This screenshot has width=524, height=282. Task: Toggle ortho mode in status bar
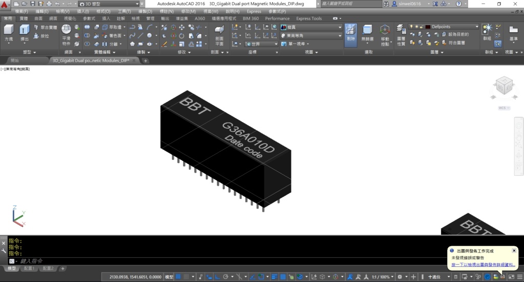coord(217,277)
